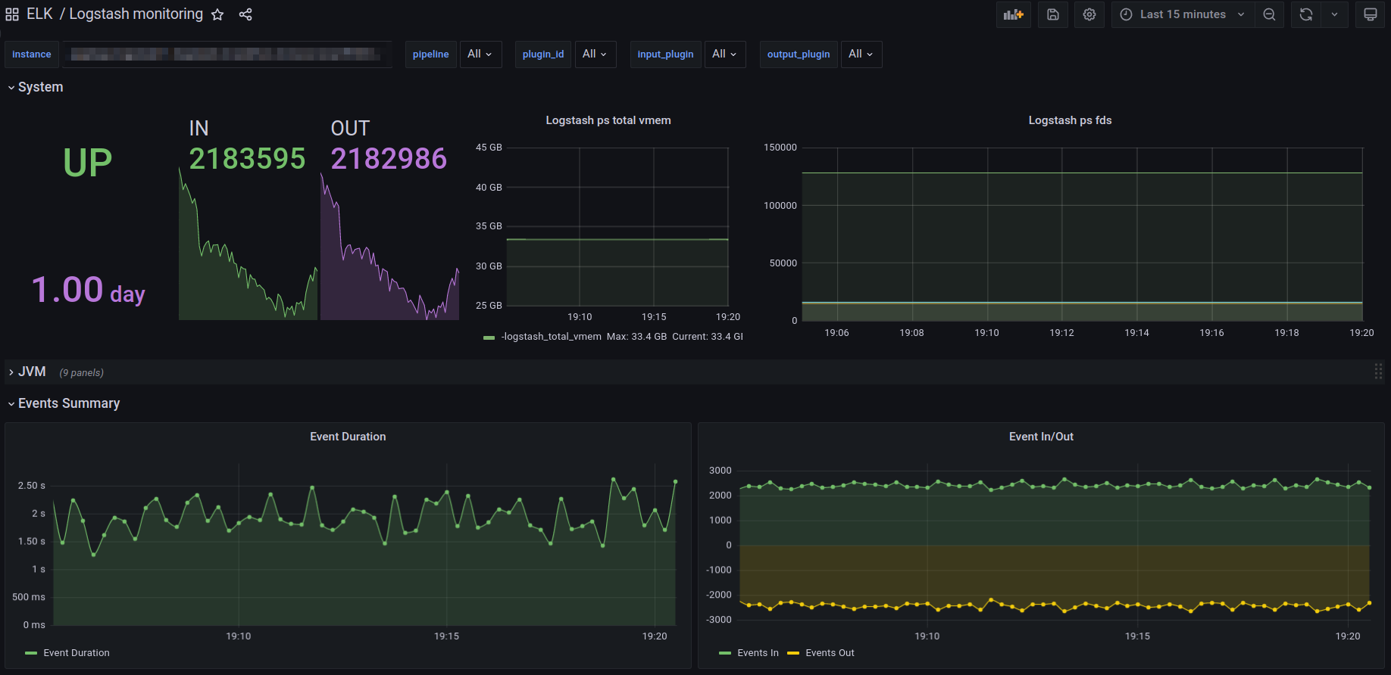Viewport: 1391px width, 675px height.
Task: Toggle the Events In legend series
Action: coord(758,653)
